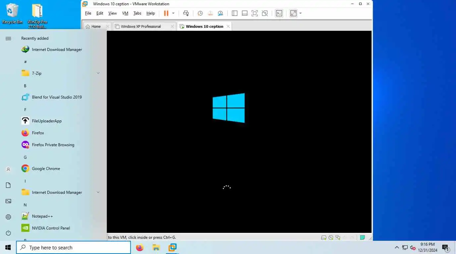The image size is (456, 254).
Task: Click the network adapter status icon
Action: [x=338, y=237]
